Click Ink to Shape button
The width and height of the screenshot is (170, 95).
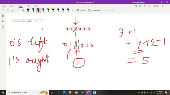pyautogui.click(x=95, y=11)
